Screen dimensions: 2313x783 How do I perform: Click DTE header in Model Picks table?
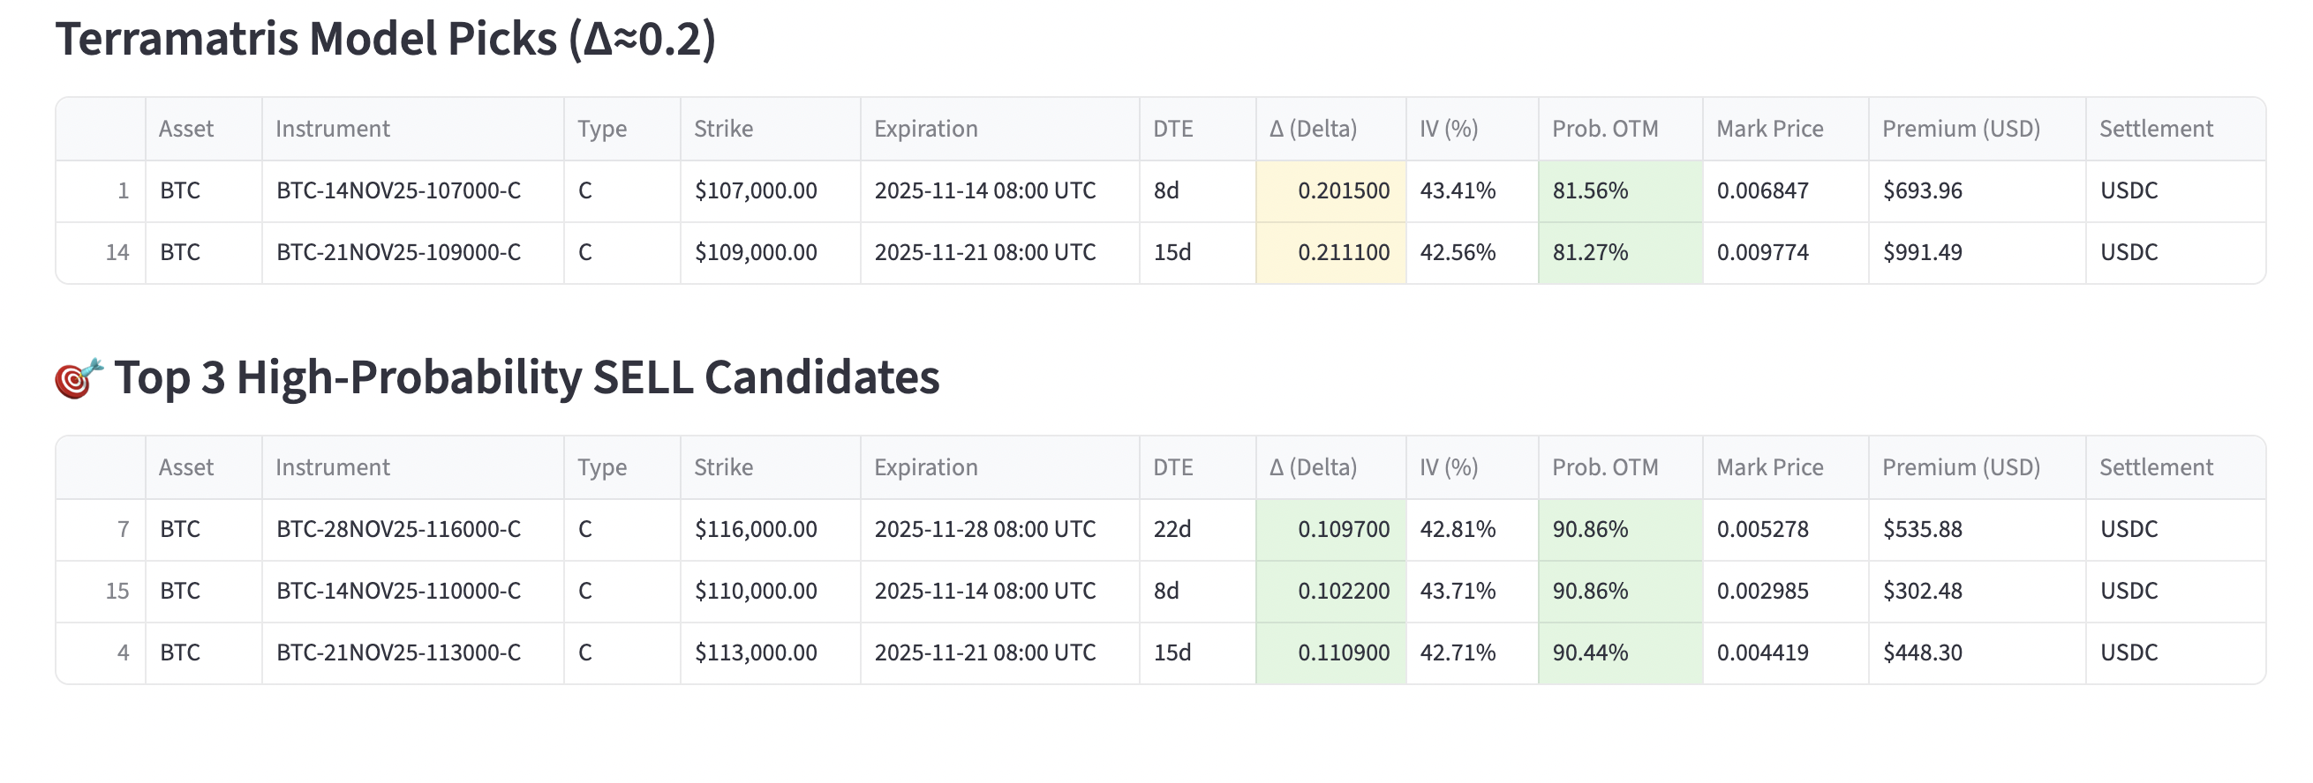1172,129
